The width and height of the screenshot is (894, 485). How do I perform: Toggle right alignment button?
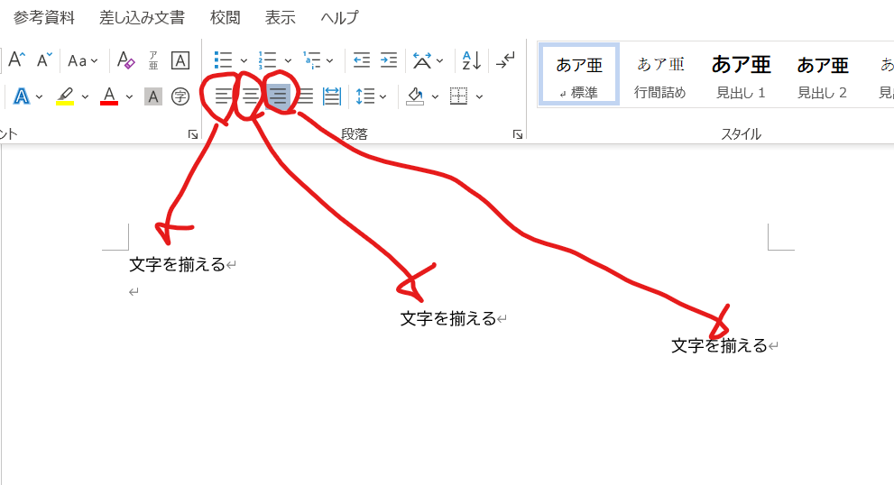pyautogui.click(x=279, y=96)
